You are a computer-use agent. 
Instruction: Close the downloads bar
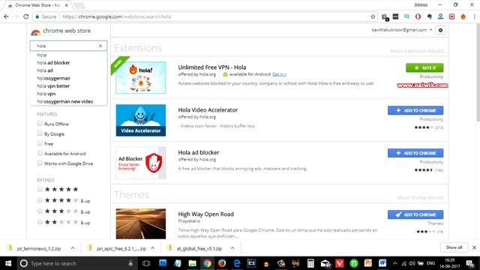click(x=474, y=247)
